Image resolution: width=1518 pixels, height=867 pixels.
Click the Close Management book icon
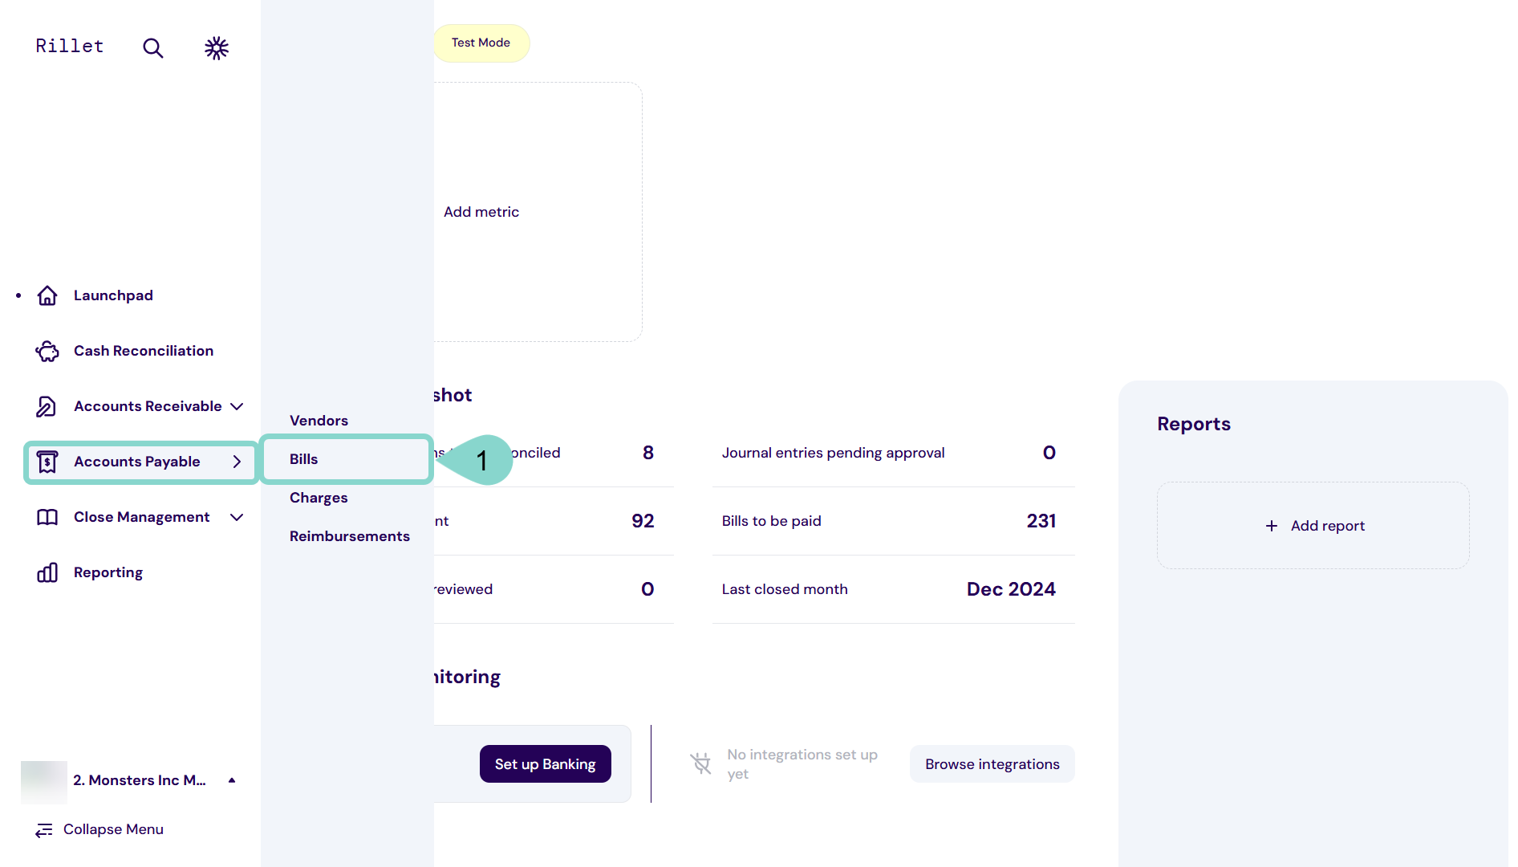pos(47,517)
